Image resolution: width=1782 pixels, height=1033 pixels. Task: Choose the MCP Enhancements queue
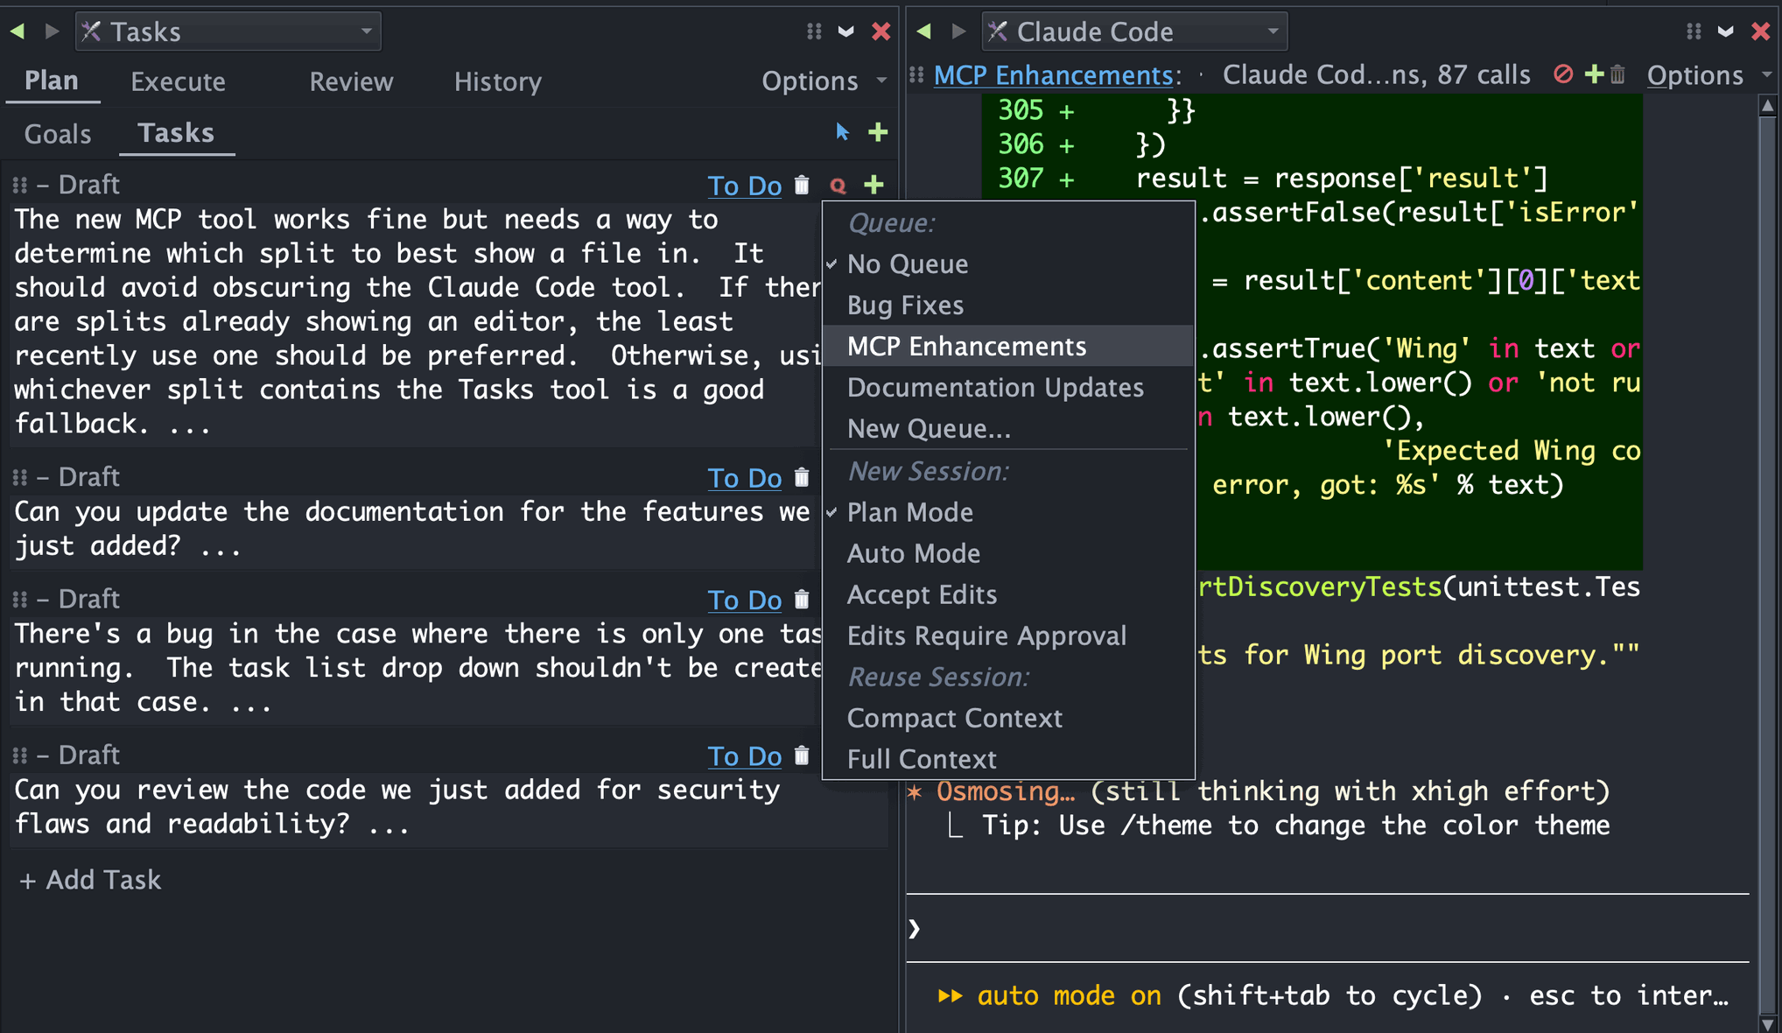[x=1008, y=346]
